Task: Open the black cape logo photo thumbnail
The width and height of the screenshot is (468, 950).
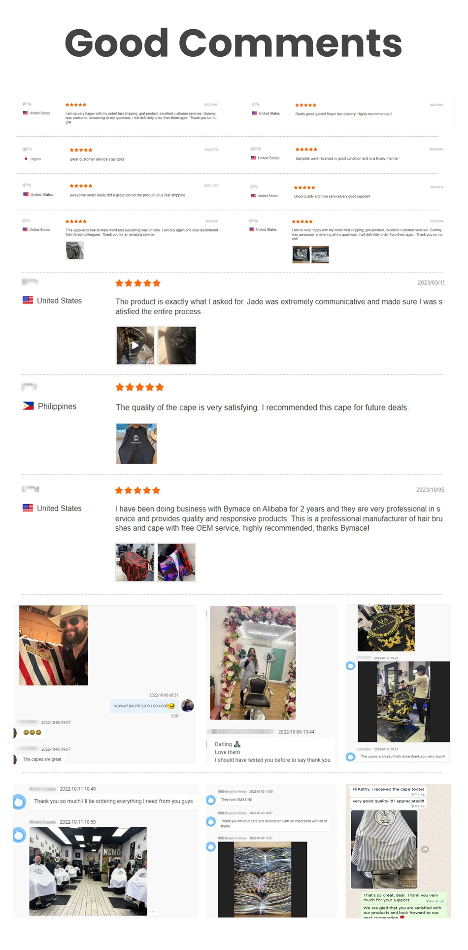Action: click(x=177, y=345)
